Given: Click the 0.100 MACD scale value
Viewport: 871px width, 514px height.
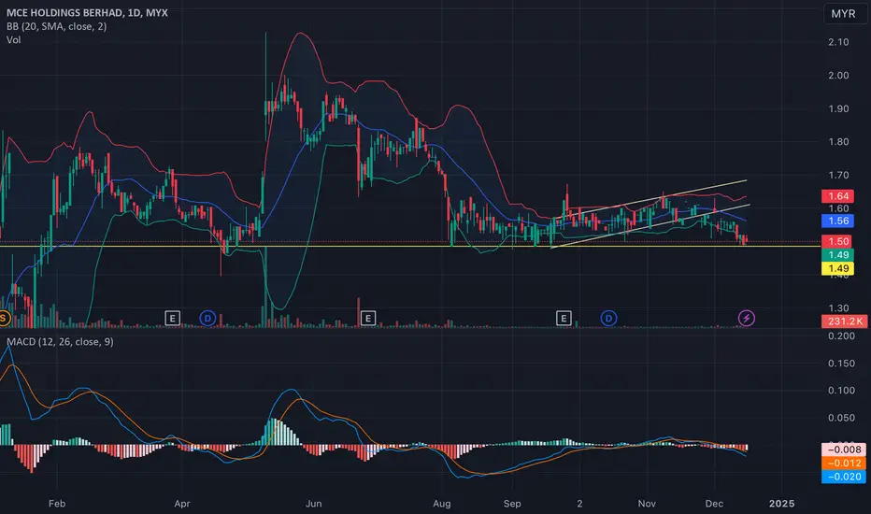Looking at the screenshot, I should [841, 391].
